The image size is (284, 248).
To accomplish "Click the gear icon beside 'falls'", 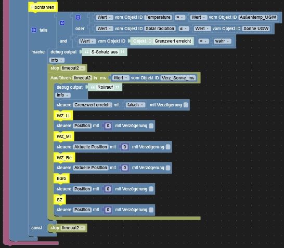I will coord(34,30).
